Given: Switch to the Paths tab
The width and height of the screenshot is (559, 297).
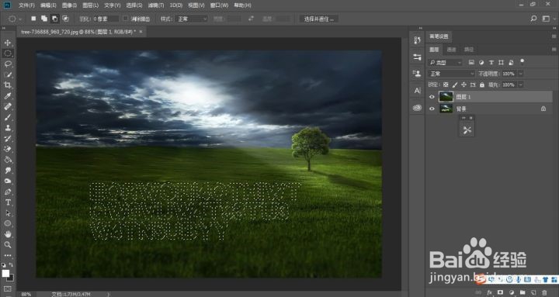Looking at the screenshot, I should point(468,50).
